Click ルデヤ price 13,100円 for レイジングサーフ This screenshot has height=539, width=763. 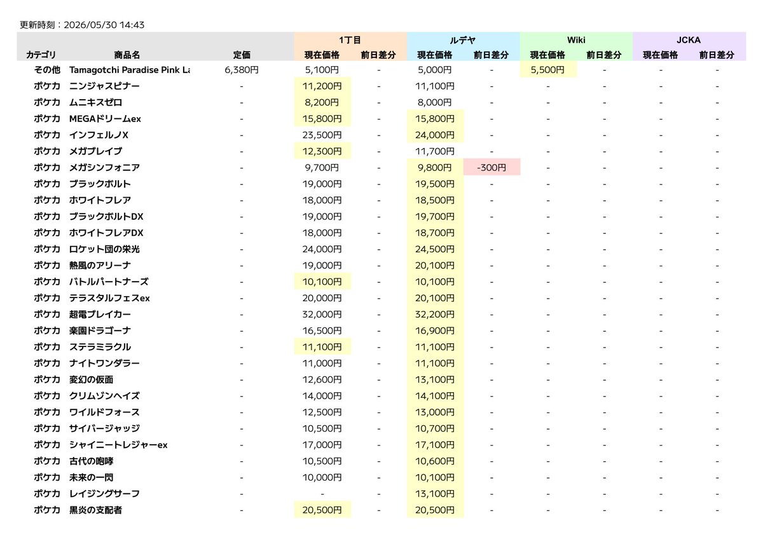click(x=436, y=493)
